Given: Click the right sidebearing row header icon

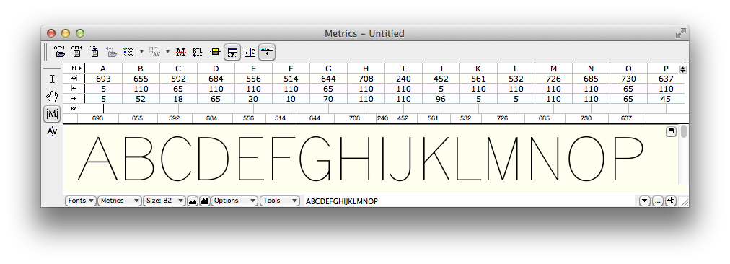Looking at the screenshot, I should (74, 98).
